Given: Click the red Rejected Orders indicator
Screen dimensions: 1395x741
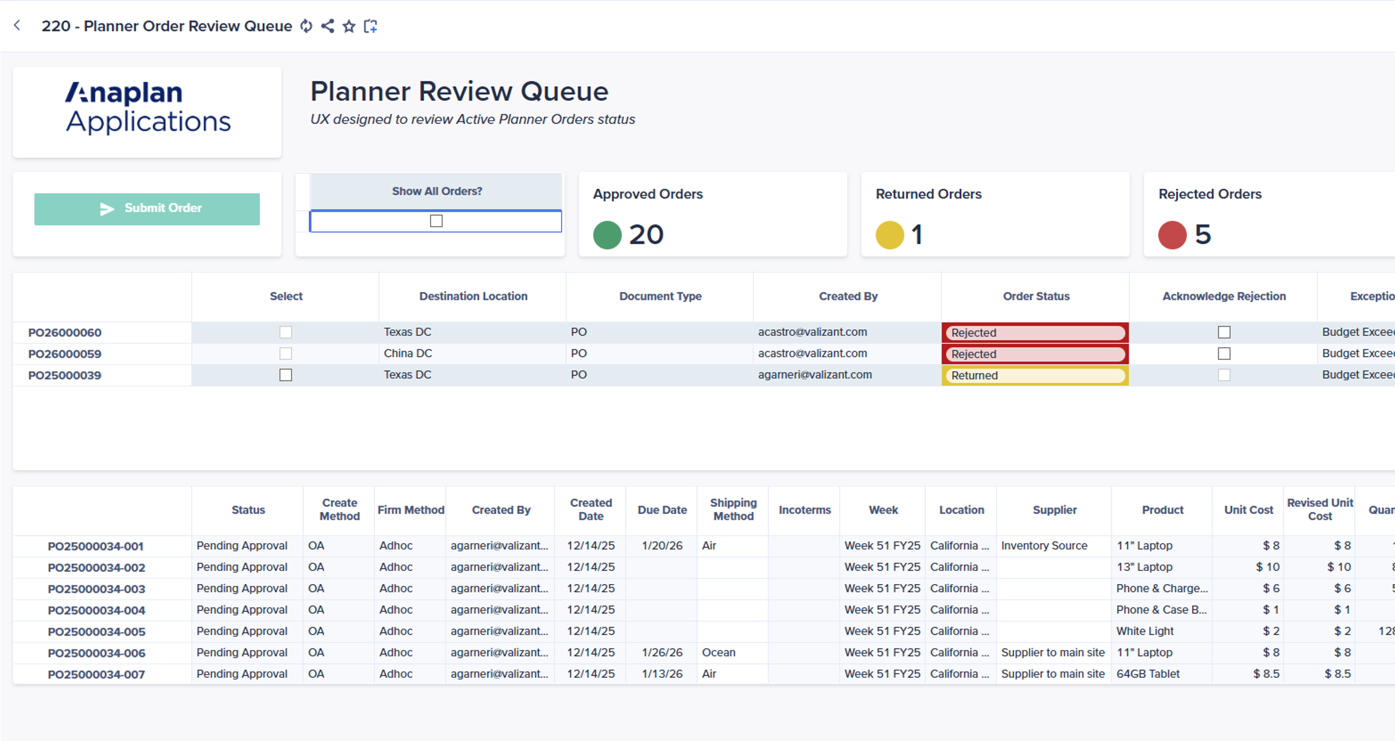Looking at the screenshot, I should [x=1172, y=235].
